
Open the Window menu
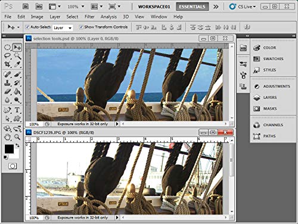click(x=159, y=17)
